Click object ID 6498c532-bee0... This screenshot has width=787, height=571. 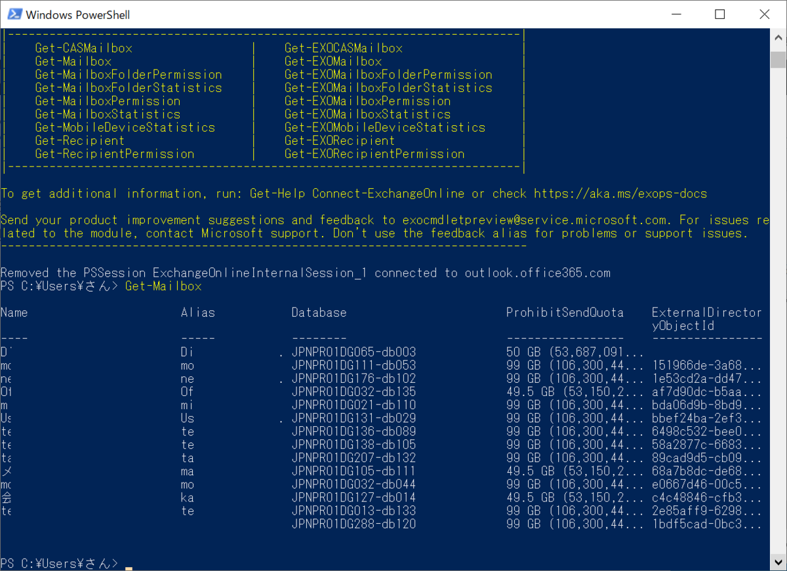[x=707, y=431]
